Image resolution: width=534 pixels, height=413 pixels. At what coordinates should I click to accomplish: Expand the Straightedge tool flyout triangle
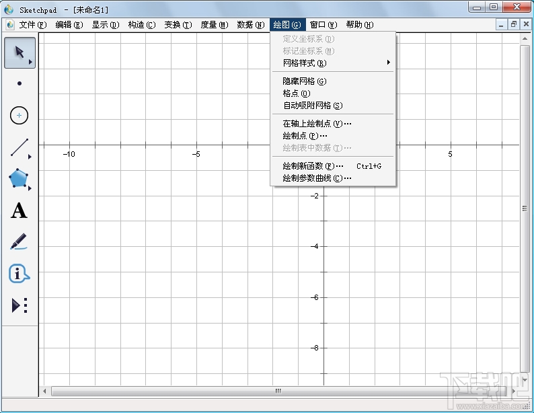pyautogui.click(x=30, y=157)
